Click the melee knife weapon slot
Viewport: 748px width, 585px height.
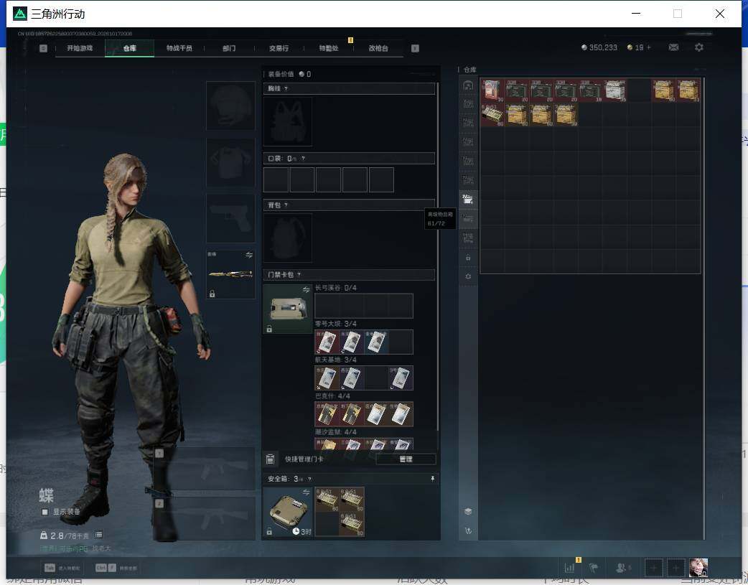point(230,274)
